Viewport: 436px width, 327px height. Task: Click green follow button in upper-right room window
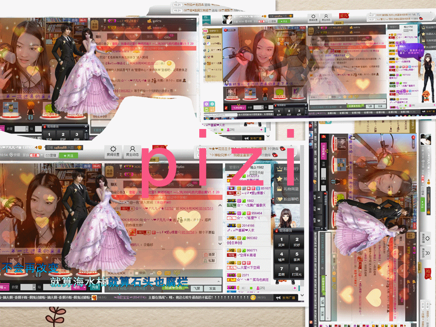click(284, 21)
